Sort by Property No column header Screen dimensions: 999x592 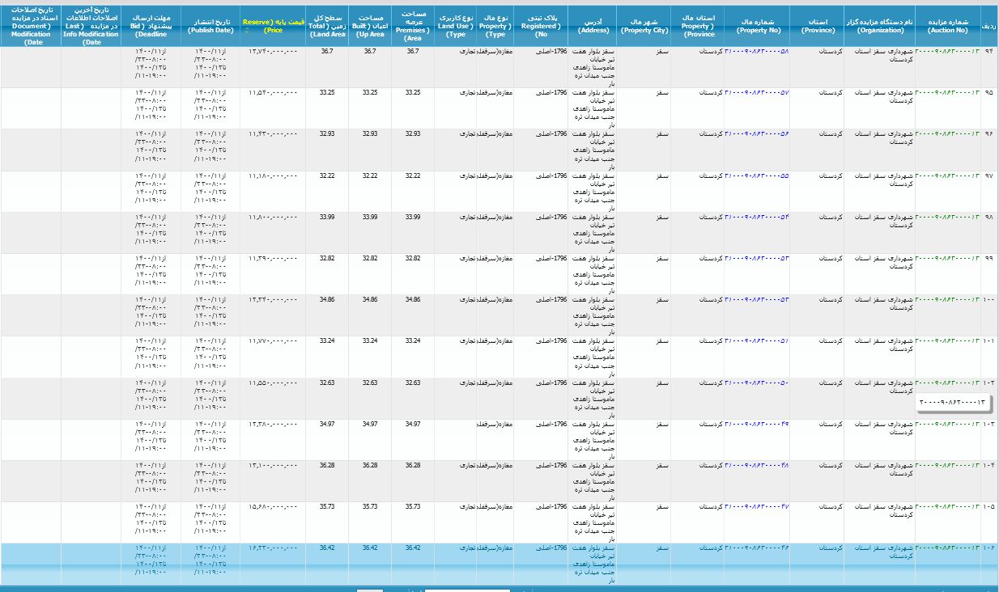756,26
